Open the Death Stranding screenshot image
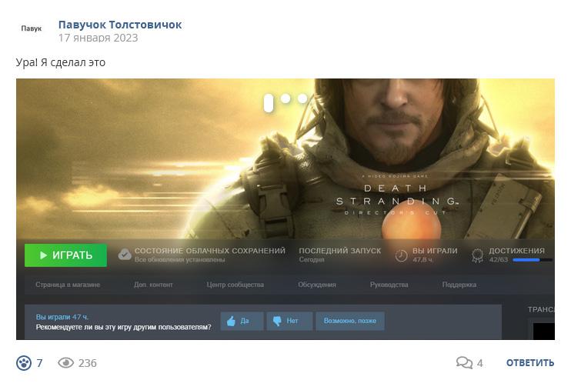Image resolution: width=571 pixels, height=390 pixels. pos(285,209)
